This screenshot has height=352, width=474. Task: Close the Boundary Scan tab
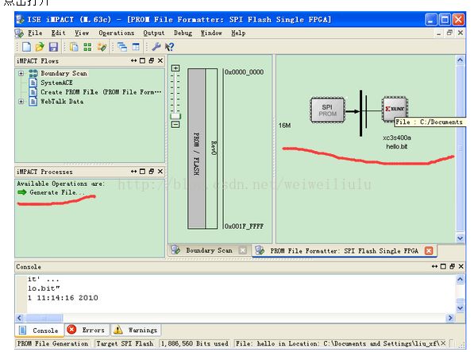pos(242,250)
